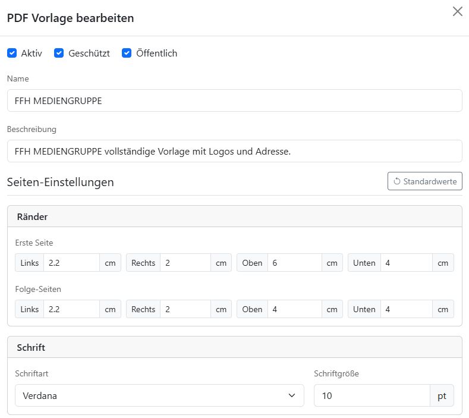Edit Folge-Seiten Oben margin field
The image size is (469, 418).
[x=295, y=309]
